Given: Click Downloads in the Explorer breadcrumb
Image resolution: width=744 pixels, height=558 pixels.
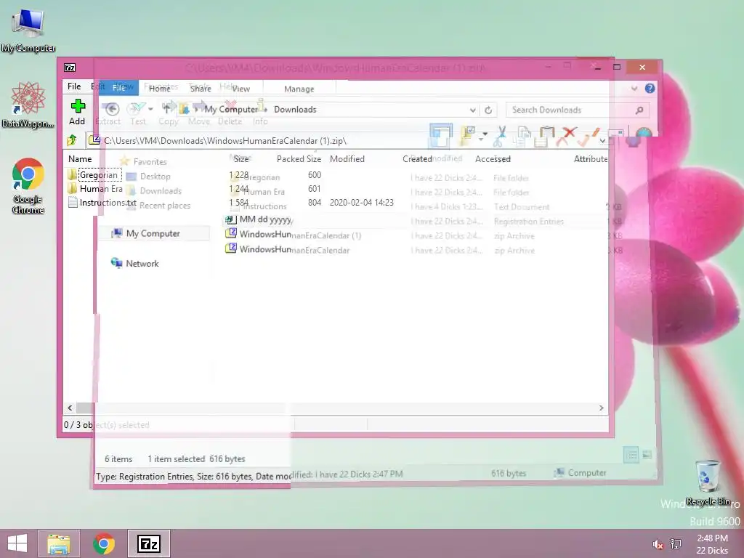Looking at the screenshot, I should pos(295,110).
